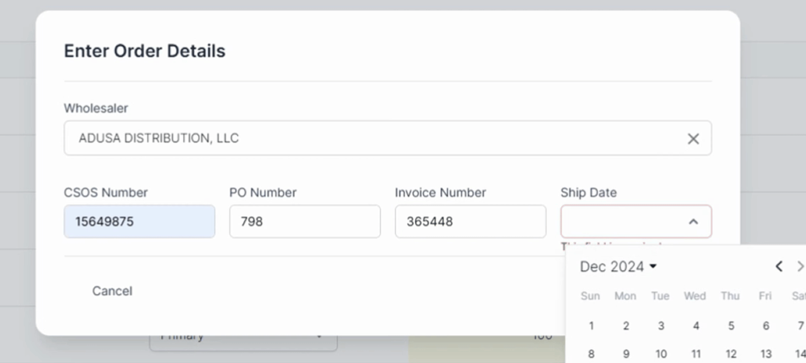Select December 1 in calendar
The image size is (806, 363).
(x=591, y=326)
